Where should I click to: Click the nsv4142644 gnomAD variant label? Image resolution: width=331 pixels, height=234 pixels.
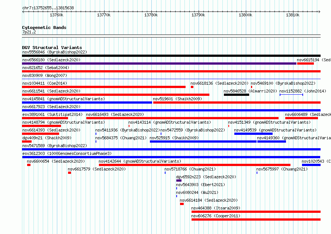(140, 161)
